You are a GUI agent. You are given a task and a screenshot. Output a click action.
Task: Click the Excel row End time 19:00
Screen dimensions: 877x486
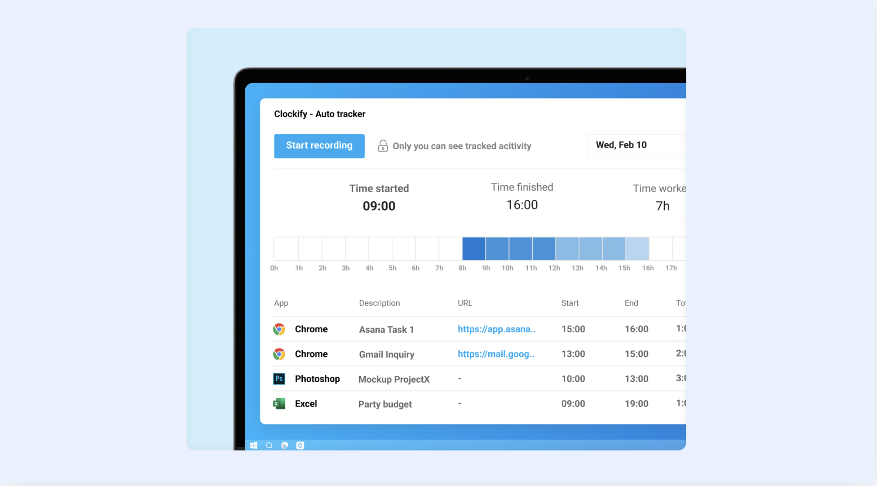click(x=636, y=404)
